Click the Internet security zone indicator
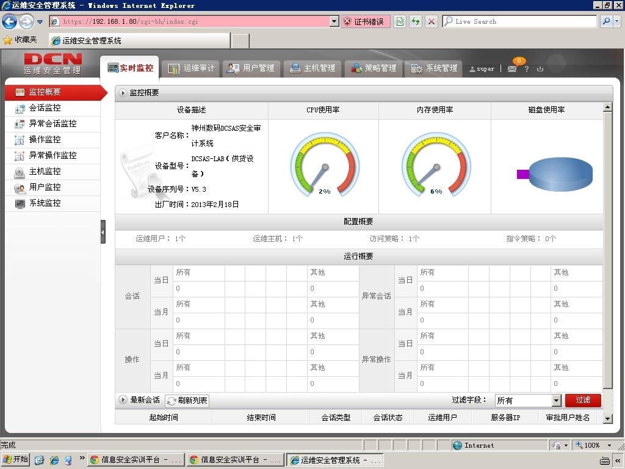 499,445
